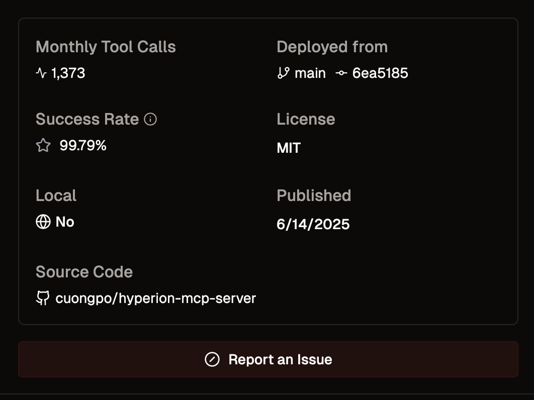Select the main branch name
This screenshot has width=534, height=400.
pyautogui.click(x=310, y=73)
